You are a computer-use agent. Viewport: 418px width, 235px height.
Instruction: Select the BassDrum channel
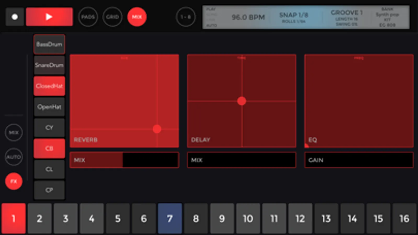coord(49,44)
